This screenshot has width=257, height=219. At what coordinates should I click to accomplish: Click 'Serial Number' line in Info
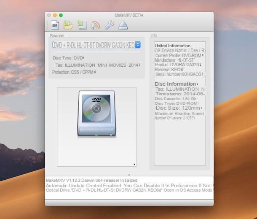coord(180,74)
